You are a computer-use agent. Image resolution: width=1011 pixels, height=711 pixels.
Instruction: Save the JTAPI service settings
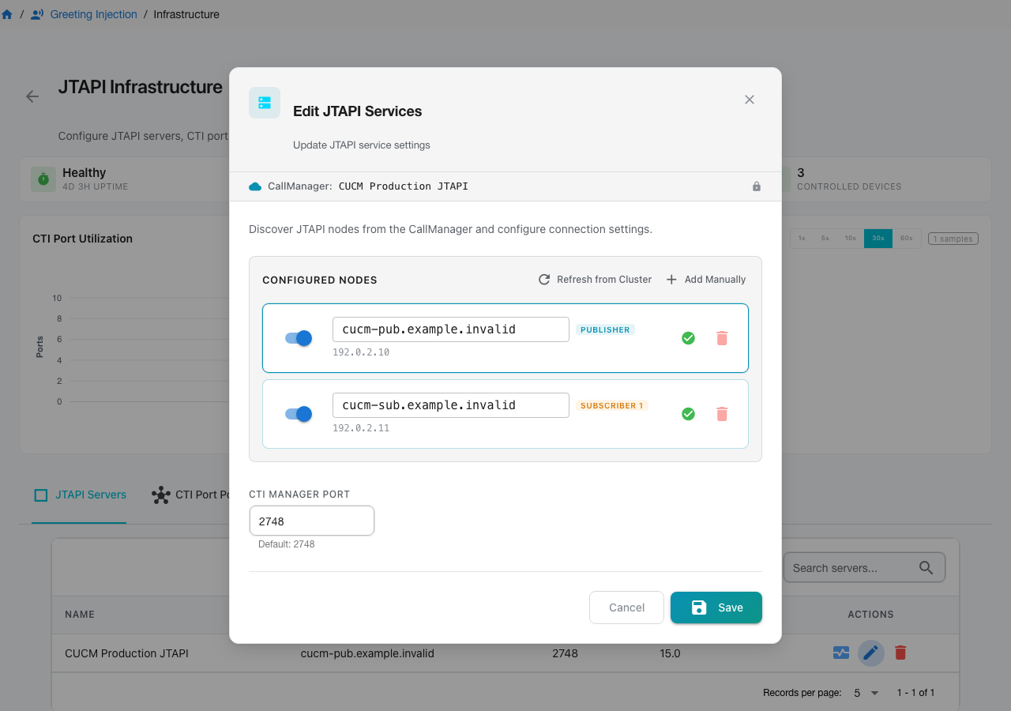[x=716, y=608]
